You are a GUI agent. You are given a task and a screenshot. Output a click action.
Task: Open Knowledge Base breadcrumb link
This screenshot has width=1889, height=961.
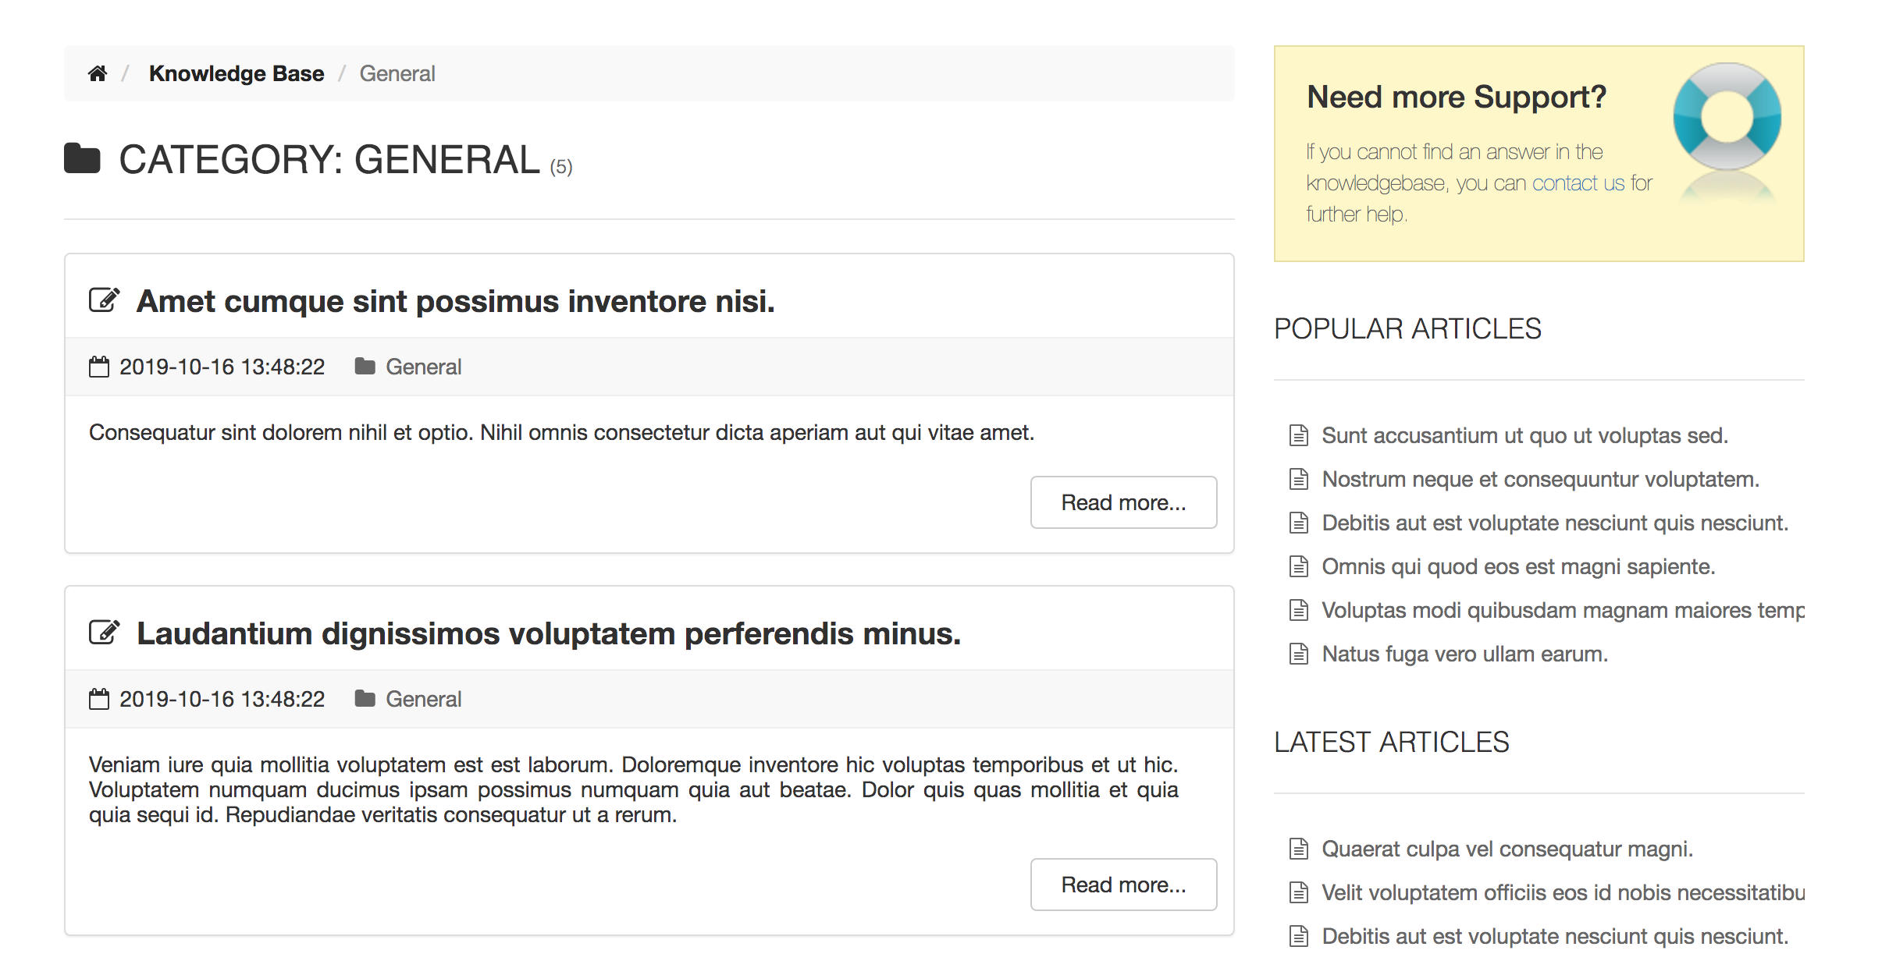point(237,73)
